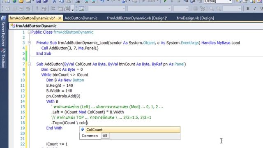The image size is (263, 148).
Task: Click the Save All icon
Action: (x=45, y=1)
